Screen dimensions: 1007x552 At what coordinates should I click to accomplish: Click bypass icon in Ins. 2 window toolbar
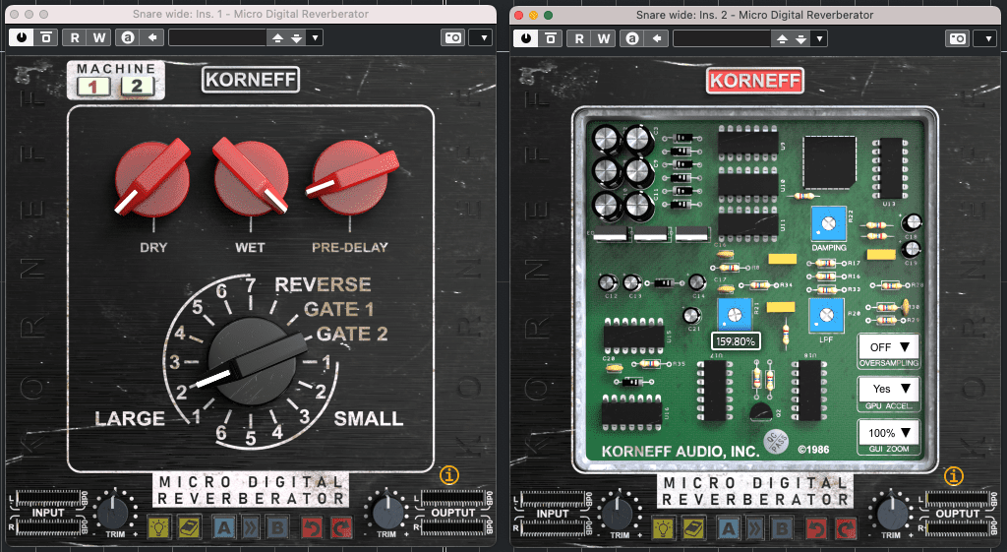tap(551, 38)
